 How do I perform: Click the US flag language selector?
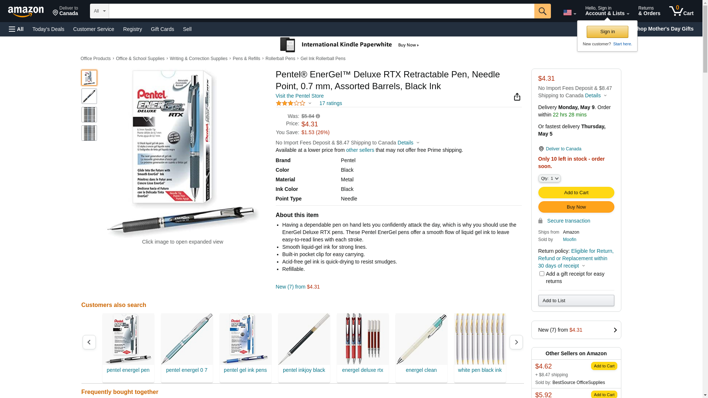point(569,13)
